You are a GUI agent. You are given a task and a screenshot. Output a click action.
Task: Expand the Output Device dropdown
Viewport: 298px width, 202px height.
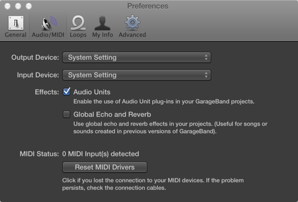pyautogui.click(x=136, y=57)
